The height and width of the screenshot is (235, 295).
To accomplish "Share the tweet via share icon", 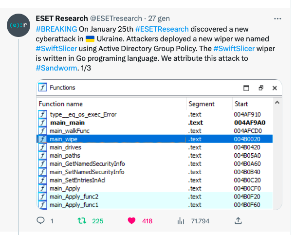I will coord(238,221).
